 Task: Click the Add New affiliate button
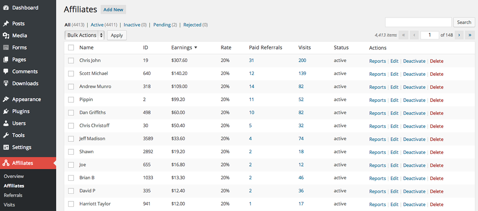click(x=113, y=10)
